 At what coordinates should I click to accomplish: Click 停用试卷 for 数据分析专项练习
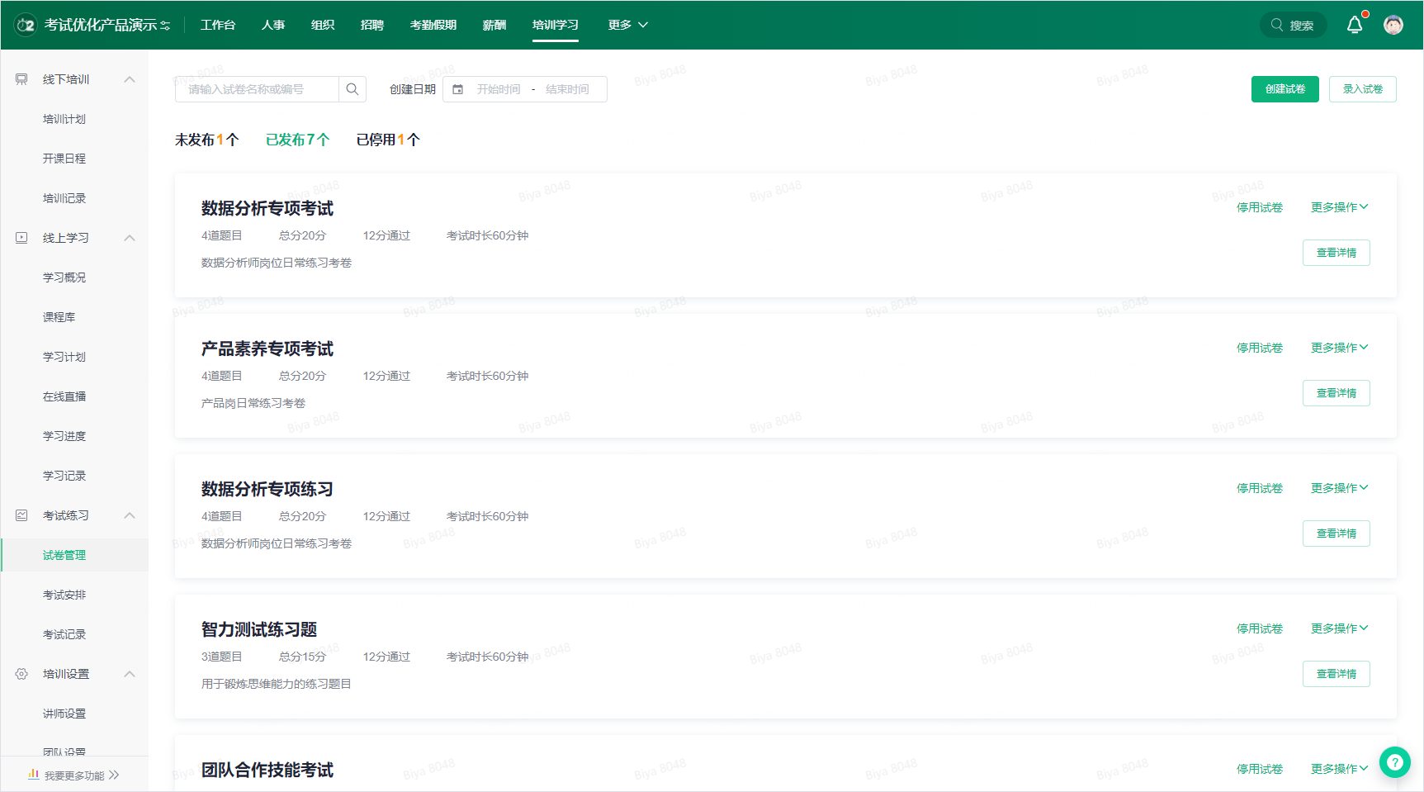click(1260, 488)
